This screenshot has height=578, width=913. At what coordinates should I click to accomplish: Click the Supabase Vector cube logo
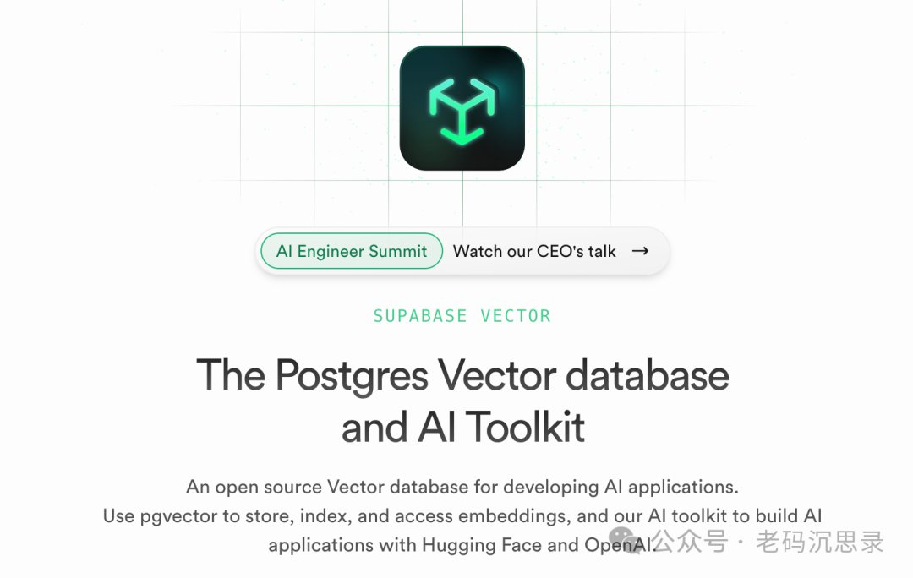coord(462,108)
